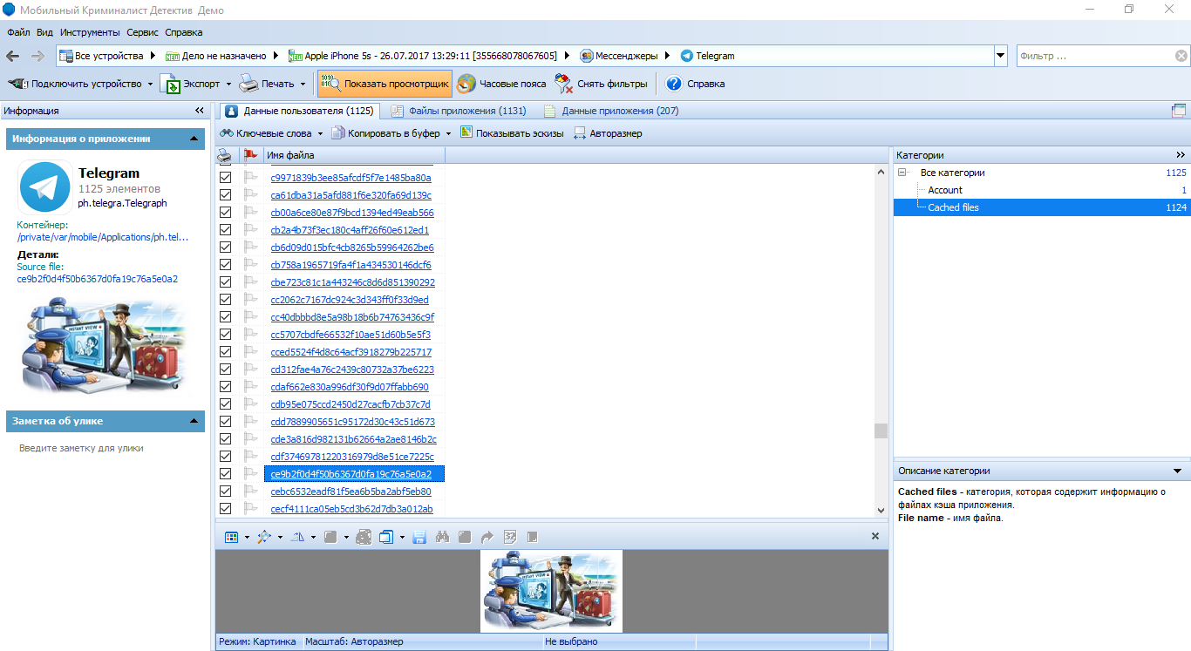Viewport: 1191px width, 651px height.
Task: Close the viewer panel
Action: pos(875,536)
